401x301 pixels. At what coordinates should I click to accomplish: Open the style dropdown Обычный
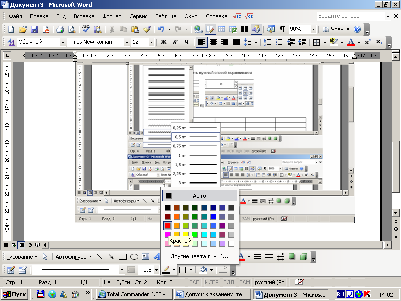point(63,42)
